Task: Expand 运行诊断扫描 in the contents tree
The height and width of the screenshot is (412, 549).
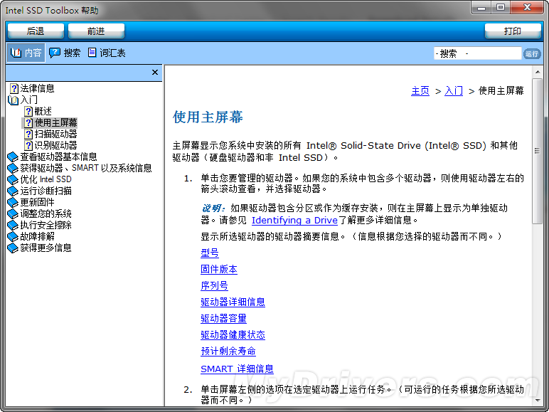Action: (x=46, y=191)
